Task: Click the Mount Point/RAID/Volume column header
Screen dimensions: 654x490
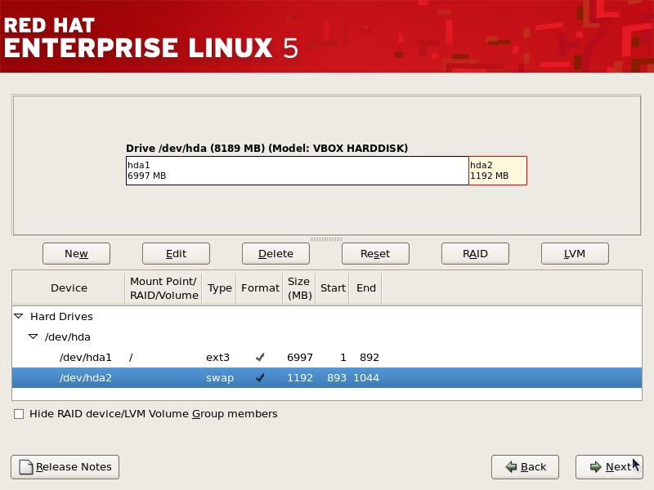Action: coord(164,288)
